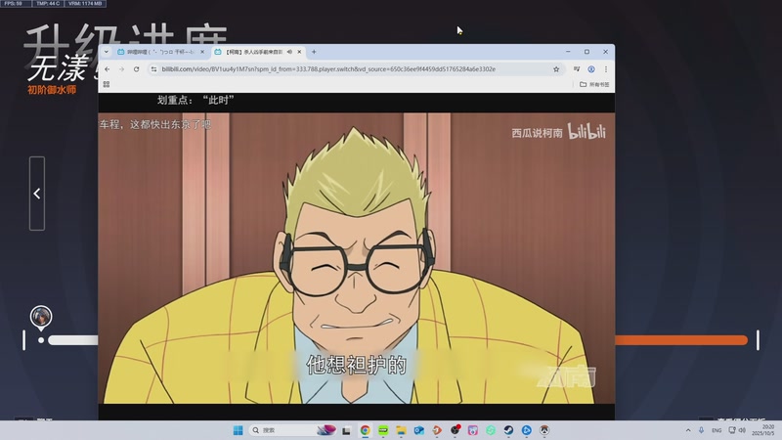The width and height of the screenshot is (782, 440).
Task: Open the dark round app with red badge
Action: [x=455, y=430]
